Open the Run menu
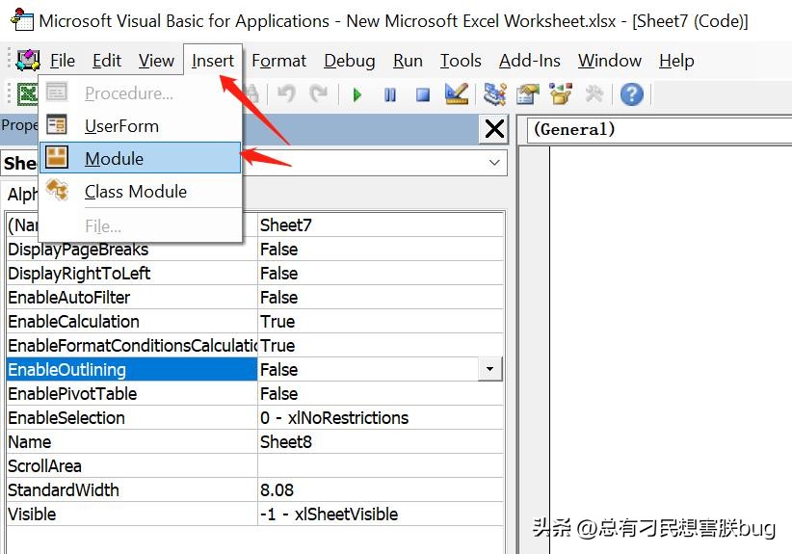 [x=408, y=61]
